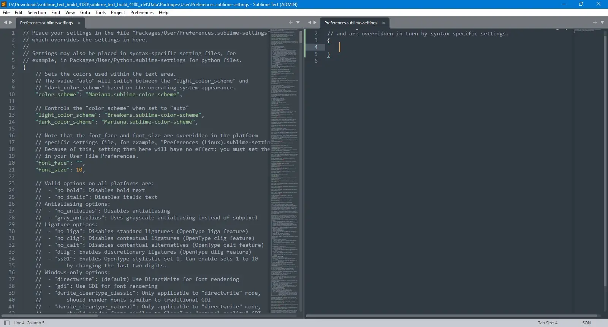Open the View menu
Image resolution: width=608 pixels, height=327 pixels.
click(x=70, y=13)
